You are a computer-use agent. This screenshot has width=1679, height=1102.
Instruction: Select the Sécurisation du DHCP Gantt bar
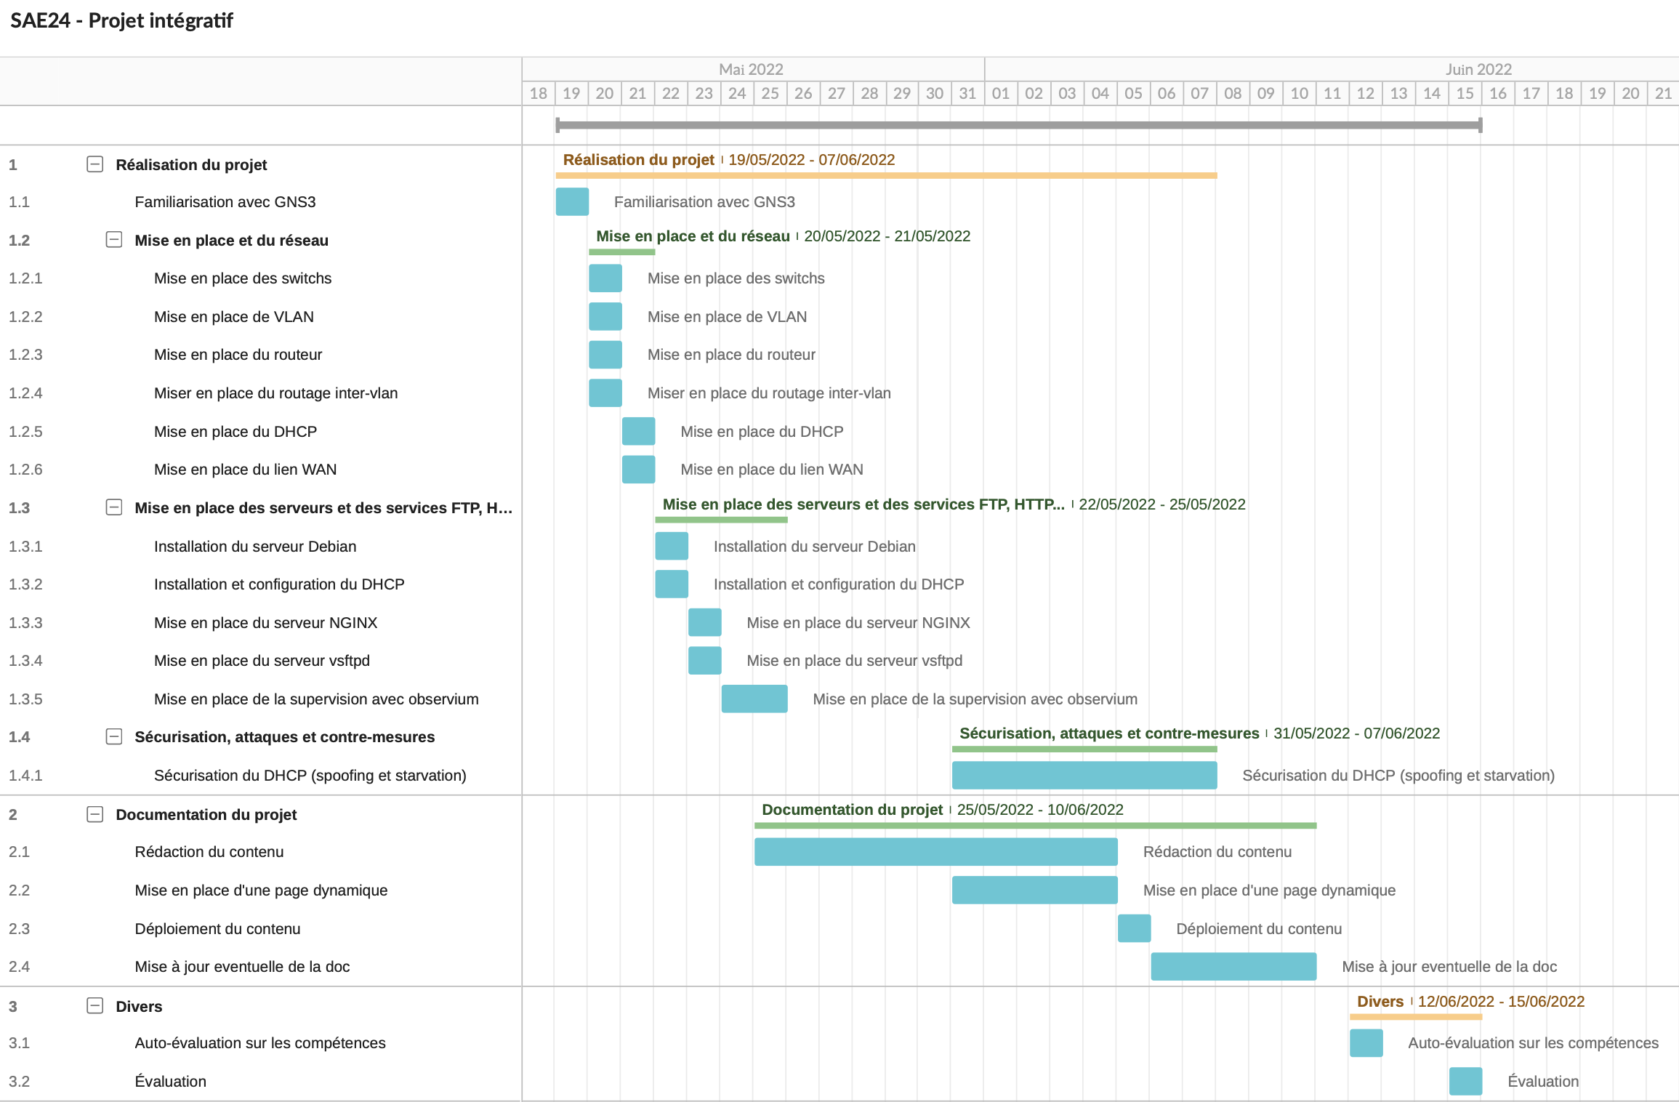(1084, 775)
